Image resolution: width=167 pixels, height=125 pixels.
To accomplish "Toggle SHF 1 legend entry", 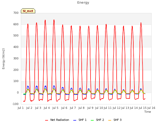I will [x=80, y=120].
